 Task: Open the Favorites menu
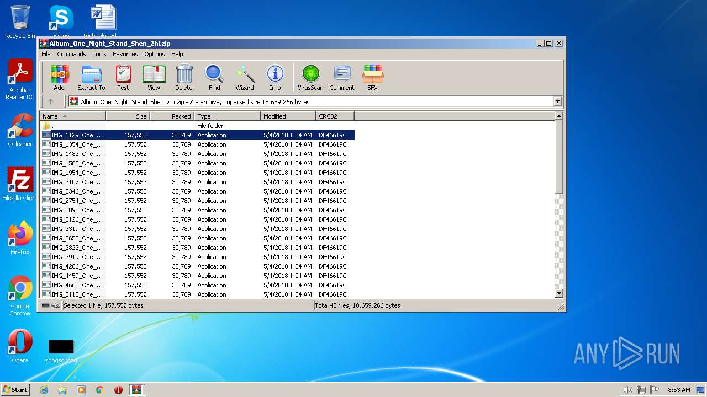pos(125,54)
